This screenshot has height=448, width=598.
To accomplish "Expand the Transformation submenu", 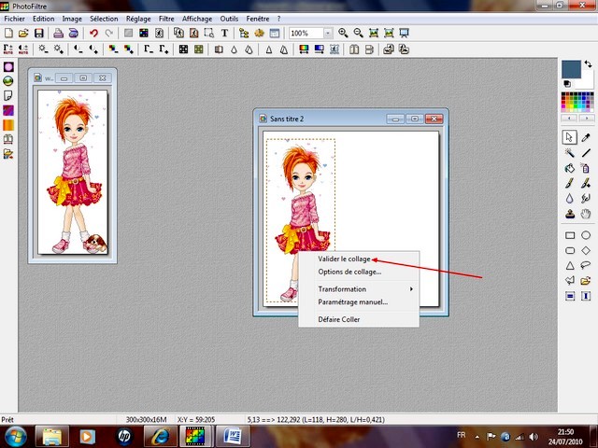I will point(359,289).
